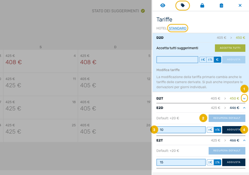Collapse the E2T rate row chevron
Image resolution: width=249 pixels, height=175 pixels.
pyautogui.click(x=244, y=141)
